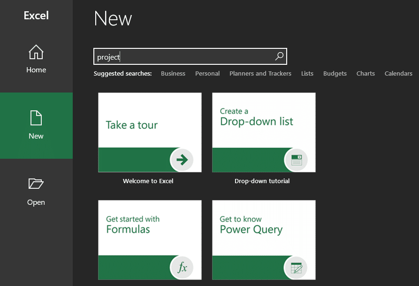Search suggested category Personal
The height and width of the screenshot is (286, 419).
(207, 74)
